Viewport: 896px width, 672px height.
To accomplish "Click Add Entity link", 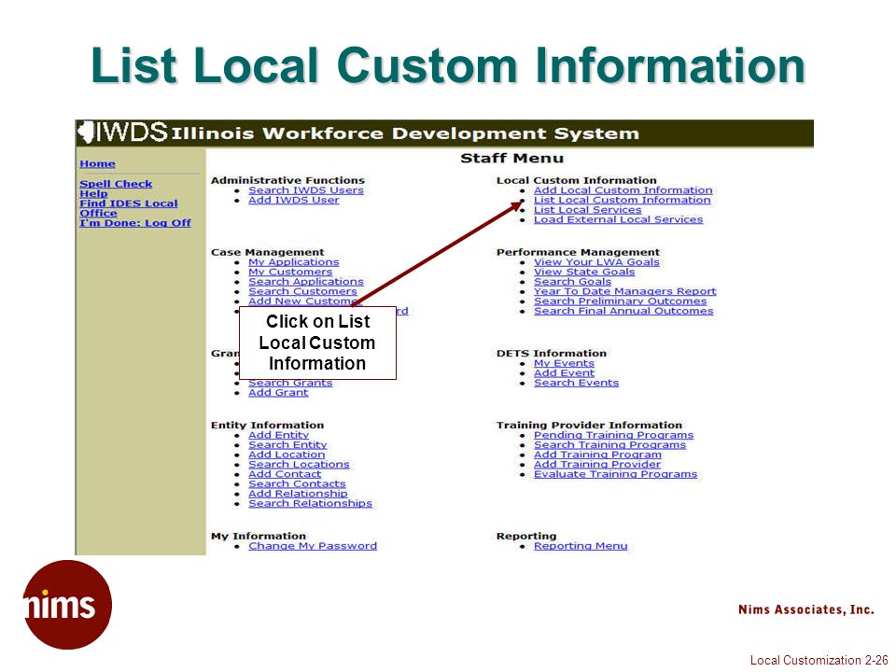I will (x=278, y=436).
